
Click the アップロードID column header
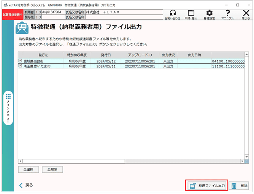[x=140, y=55]
